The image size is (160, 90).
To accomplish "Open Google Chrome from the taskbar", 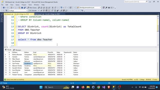I will pos(98,87).
